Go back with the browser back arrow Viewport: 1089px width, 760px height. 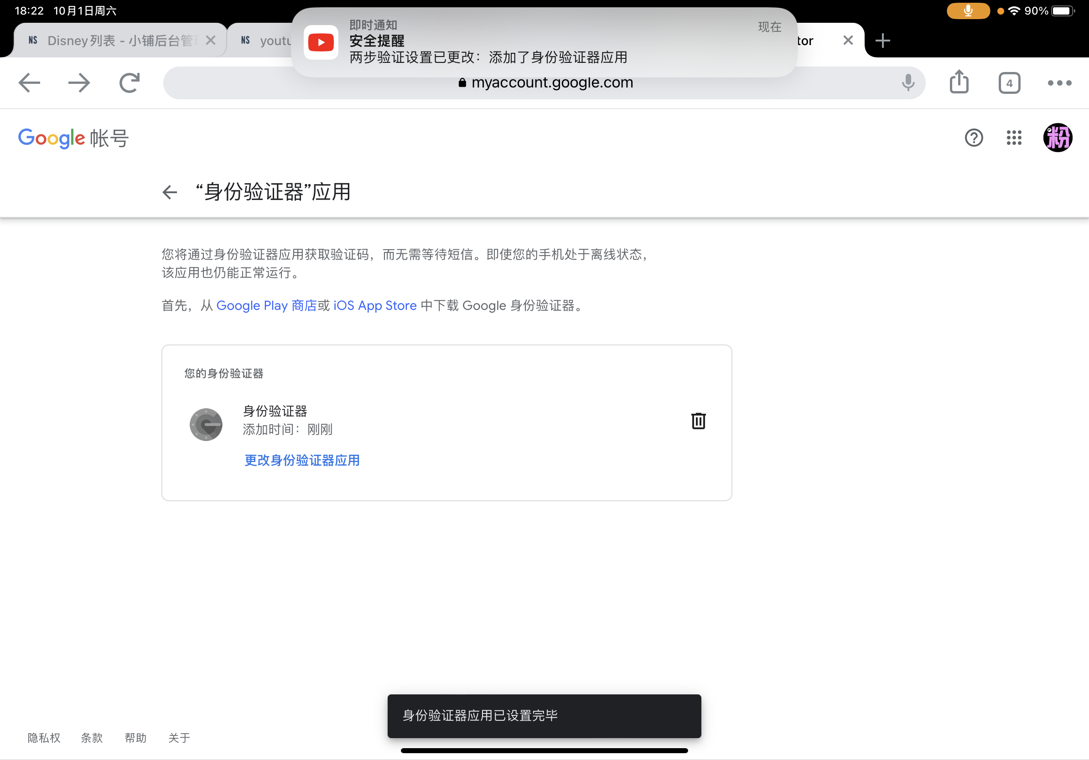29,82
